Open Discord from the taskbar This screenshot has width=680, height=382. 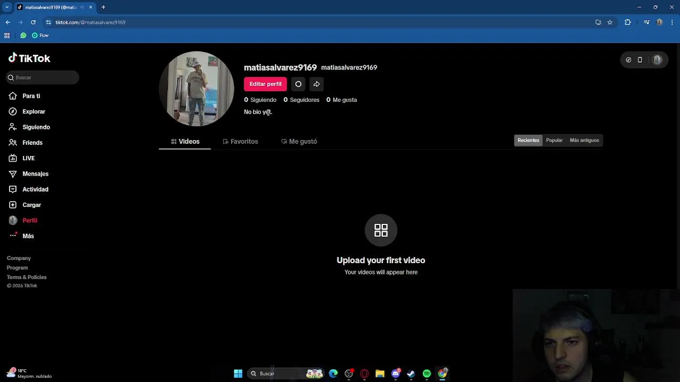point(396,374)
